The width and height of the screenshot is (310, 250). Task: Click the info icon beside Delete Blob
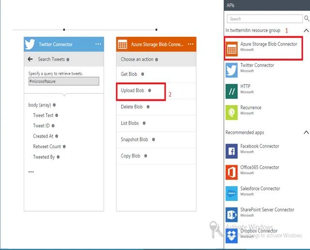(x=148, y=107)
